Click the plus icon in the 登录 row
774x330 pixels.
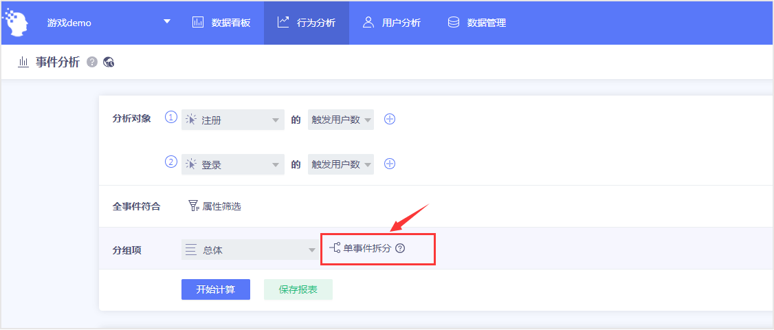tap(390, 164)
